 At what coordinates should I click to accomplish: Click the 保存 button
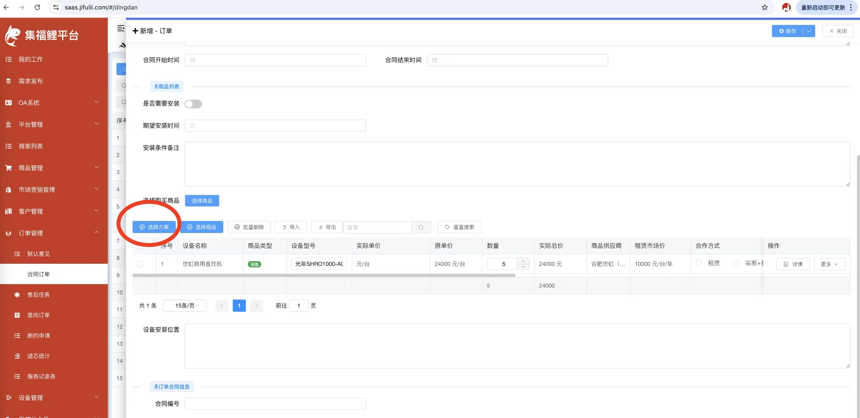click(x=787, y=31)
